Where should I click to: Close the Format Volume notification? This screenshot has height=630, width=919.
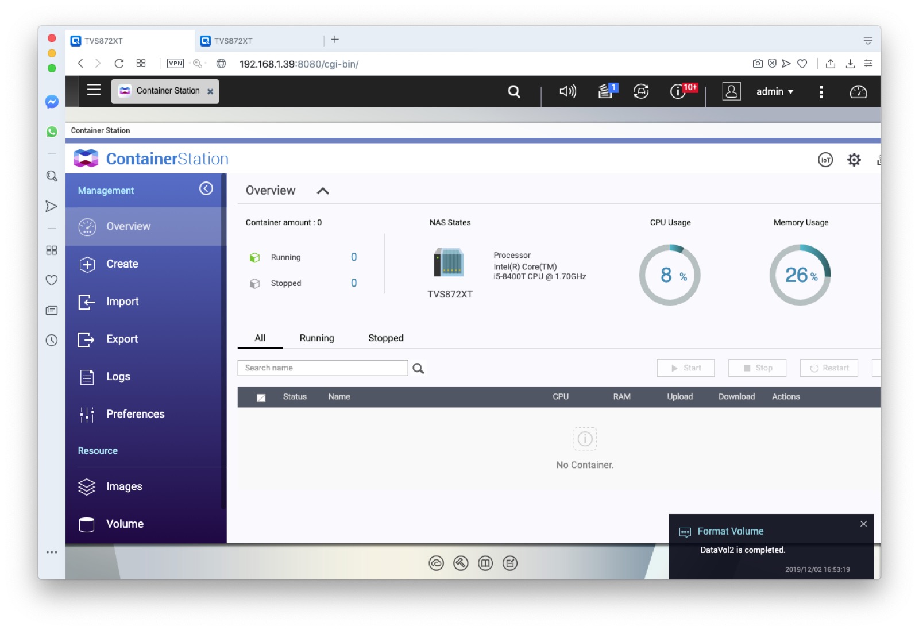pyautogui.click(x=863, y=524)
